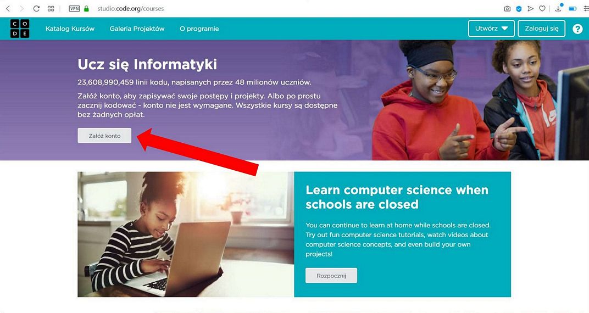
Task: Open the speed dial grid icon
Action: tap(51, 8)
